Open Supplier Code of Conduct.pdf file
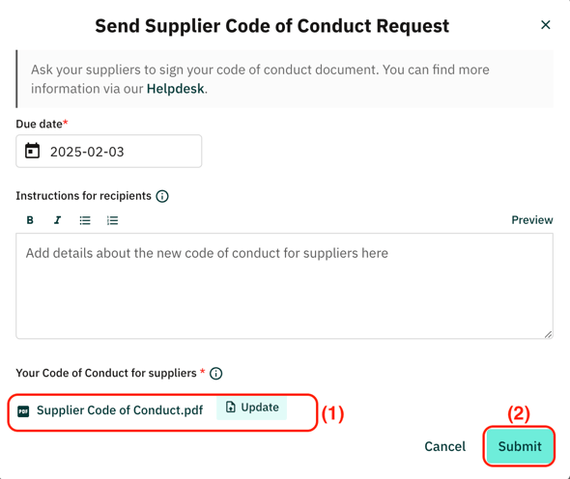570x479 pixels. (120, 410)
